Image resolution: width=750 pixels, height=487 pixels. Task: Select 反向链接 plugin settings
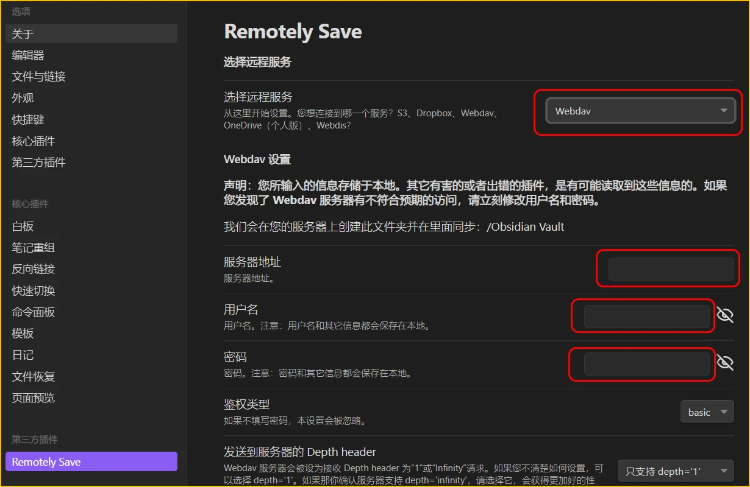(91, 269)
